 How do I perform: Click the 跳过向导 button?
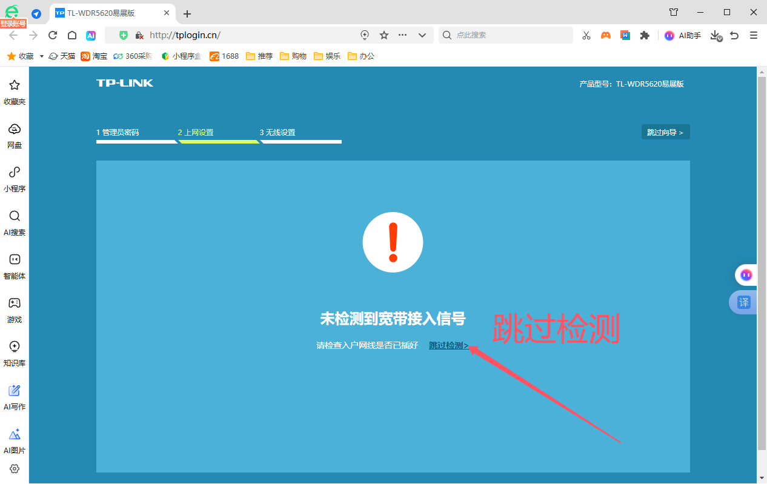(665, 132)
